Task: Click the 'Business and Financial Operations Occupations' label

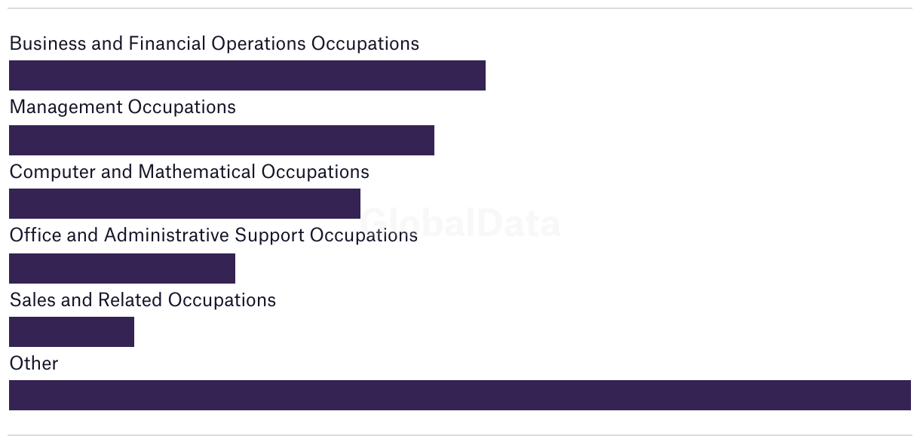Action: 214,44
